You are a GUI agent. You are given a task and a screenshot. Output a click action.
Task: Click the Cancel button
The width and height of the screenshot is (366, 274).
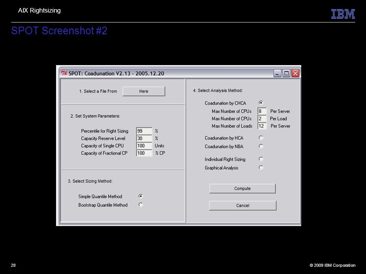tap(242, 205)
